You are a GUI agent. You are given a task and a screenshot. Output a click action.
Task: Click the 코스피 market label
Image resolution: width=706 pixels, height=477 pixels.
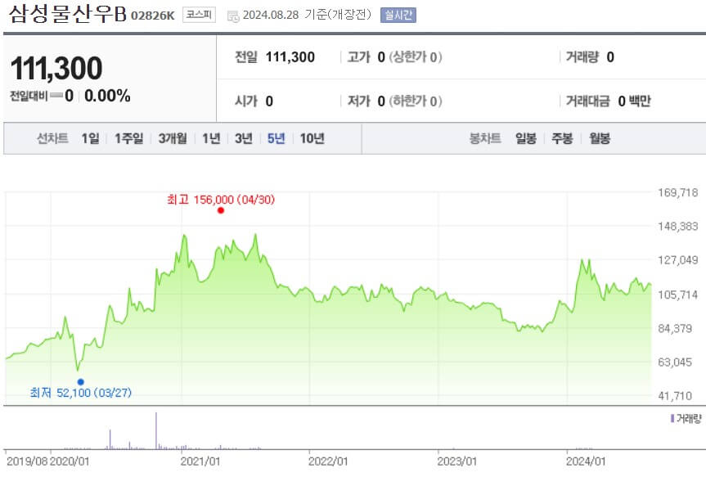pyautogui.click(x=199, y=15)
